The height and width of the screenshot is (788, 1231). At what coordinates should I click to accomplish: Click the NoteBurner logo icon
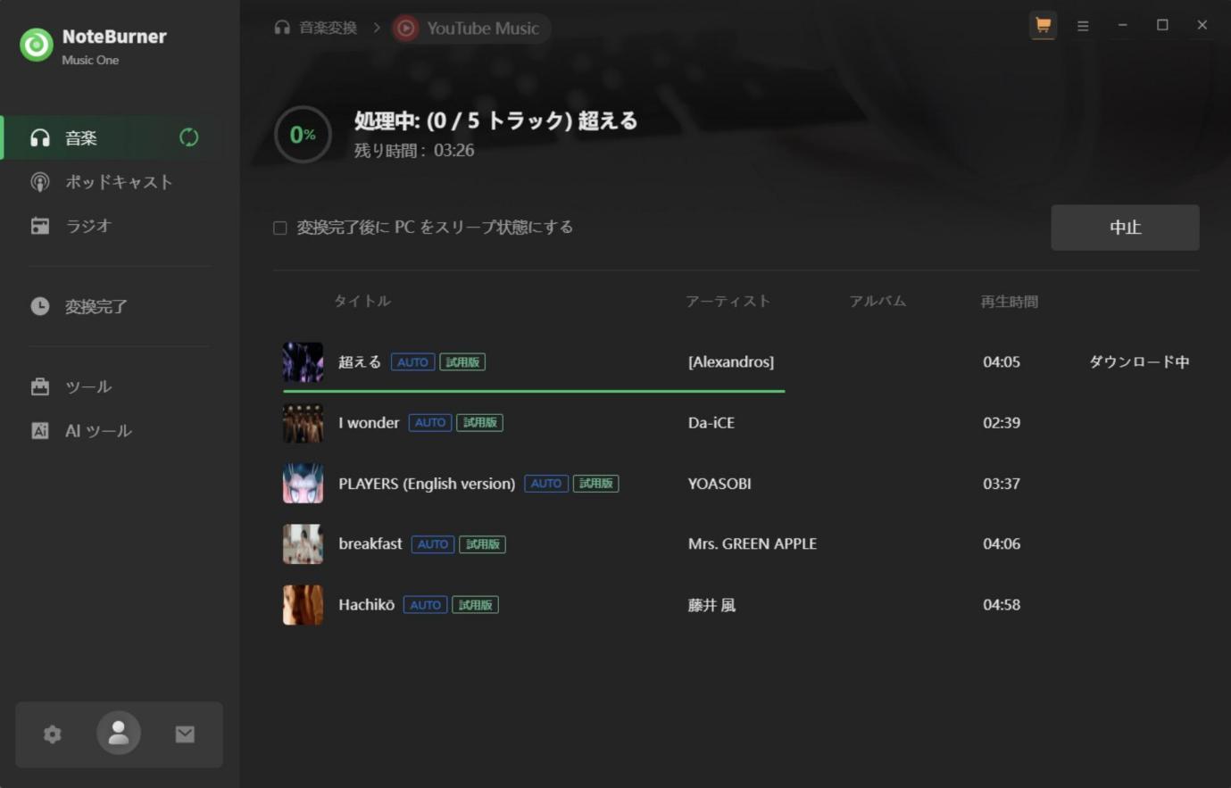tap(37, 45)
